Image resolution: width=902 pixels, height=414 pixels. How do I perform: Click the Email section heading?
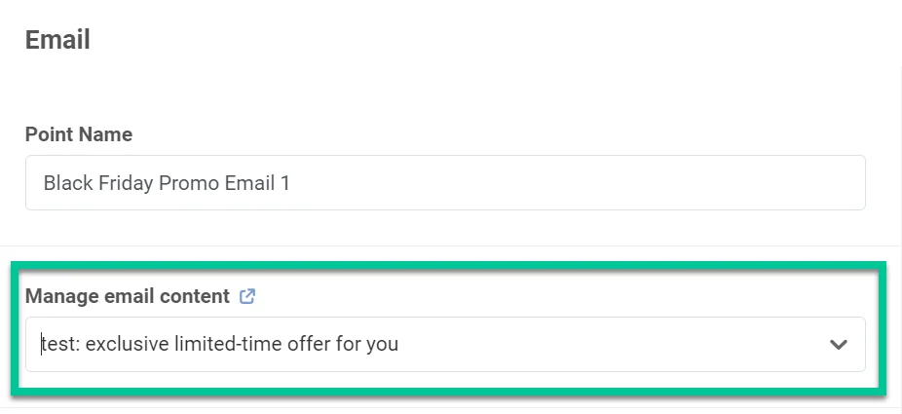pos(57,40)
